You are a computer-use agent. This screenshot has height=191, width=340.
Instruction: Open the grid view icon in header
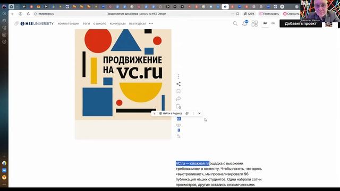point(254,23)
